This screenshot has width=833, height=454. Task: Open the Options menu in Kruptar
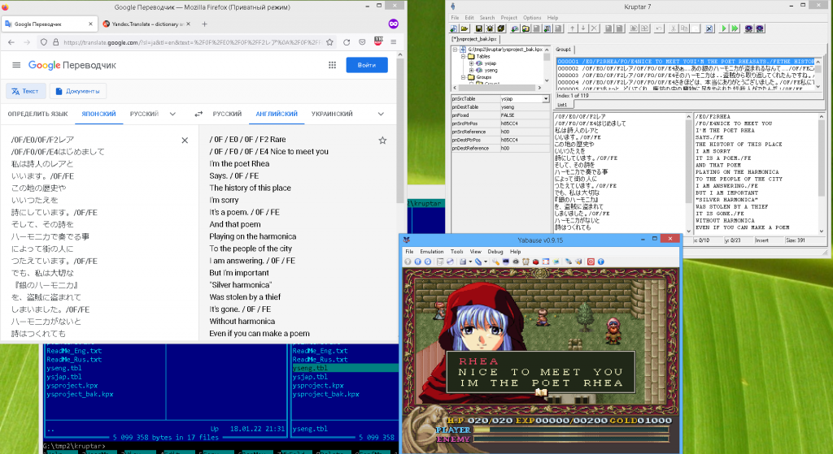pos(532,18)
